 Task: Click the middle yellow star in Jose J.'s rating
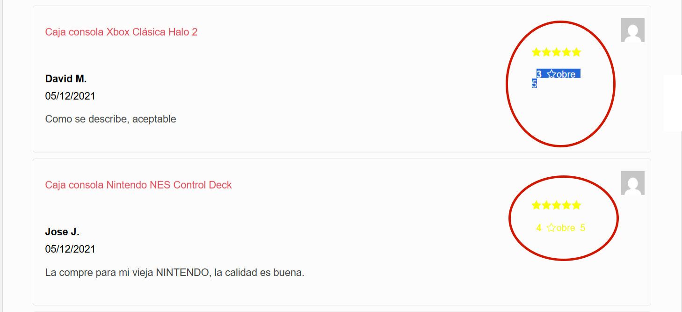click(557, 205)
